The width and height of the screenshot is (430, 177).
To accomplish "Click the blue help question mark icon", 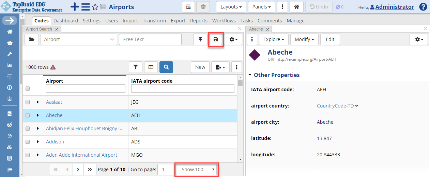I will (x=423, y=7).
